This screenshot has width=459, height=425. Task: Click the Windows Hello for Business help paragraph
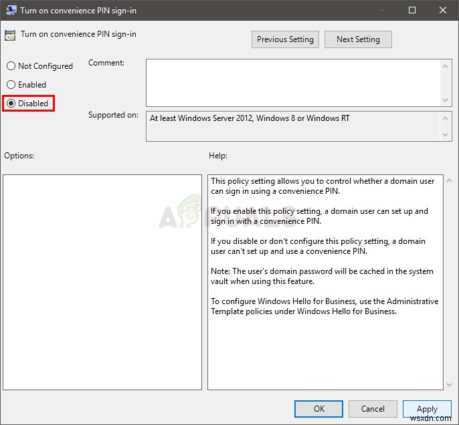click(325, 306)
